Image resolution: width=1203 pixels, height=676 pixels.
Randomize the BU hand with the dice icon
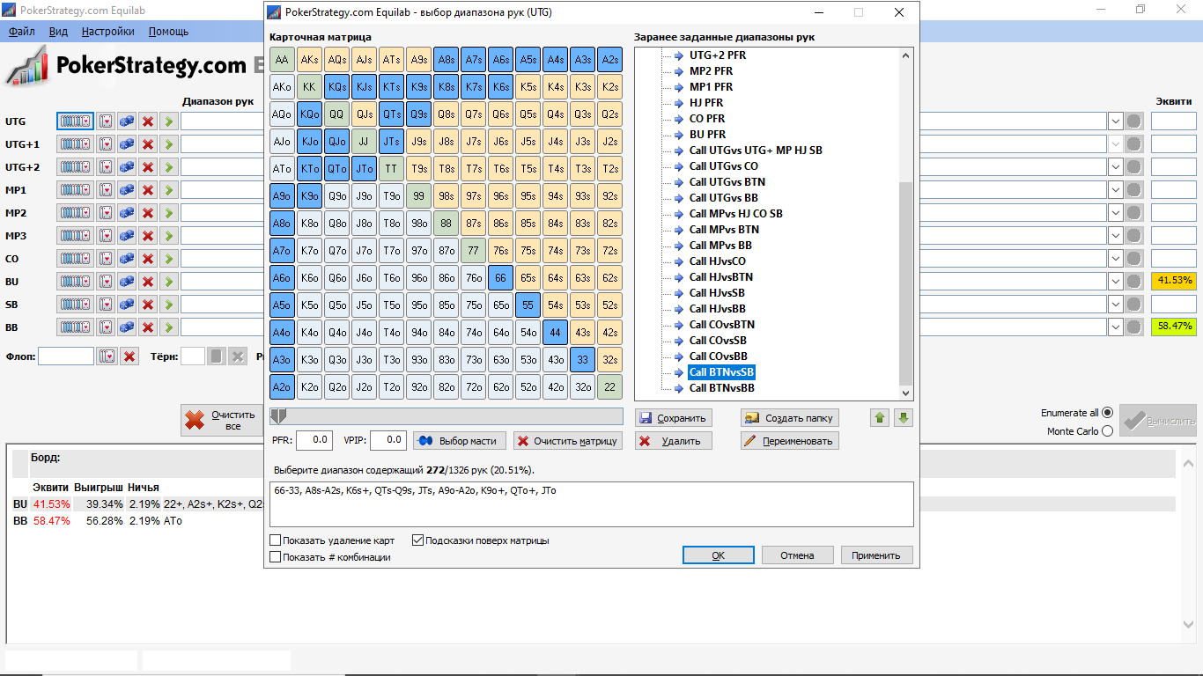127,281
